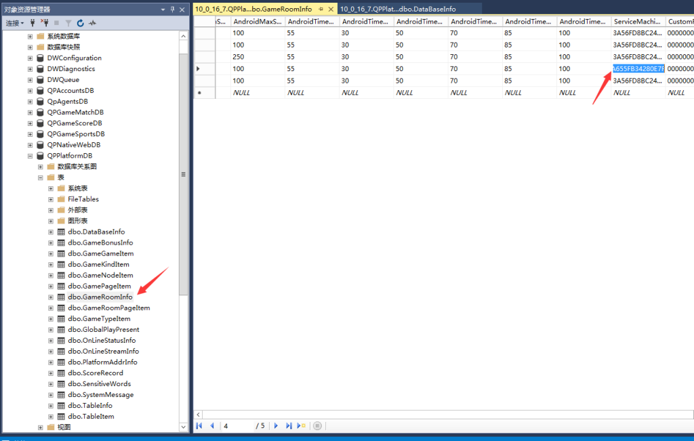Image resolution: width=694 pixels, height=441 pixels.
Task: Open the 连接 dropdown
Action: (15, 23)
